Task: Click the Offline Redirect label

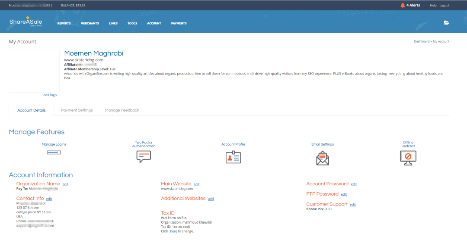Action: pos(408,144)
